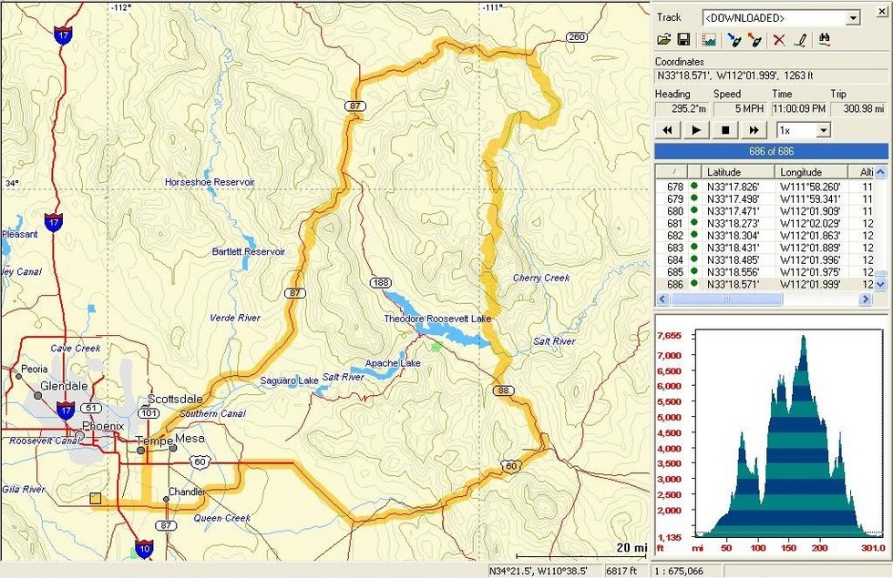Open the Track <DOWNLOADED> dropdown
The width and height of the screenshot is (893, 578).
click(853, 18)
